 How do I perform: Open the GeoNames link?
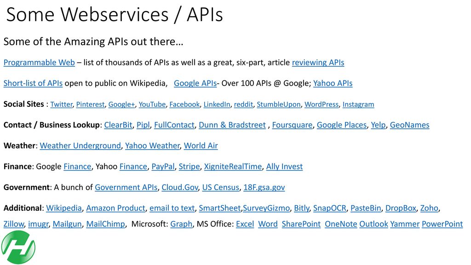point(410,125)
